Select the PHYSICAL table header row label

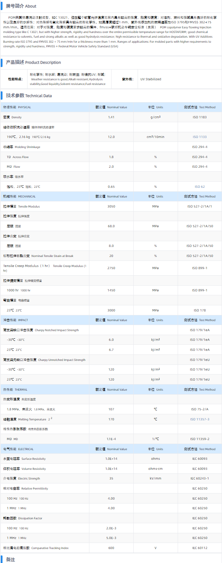point(17,107)
